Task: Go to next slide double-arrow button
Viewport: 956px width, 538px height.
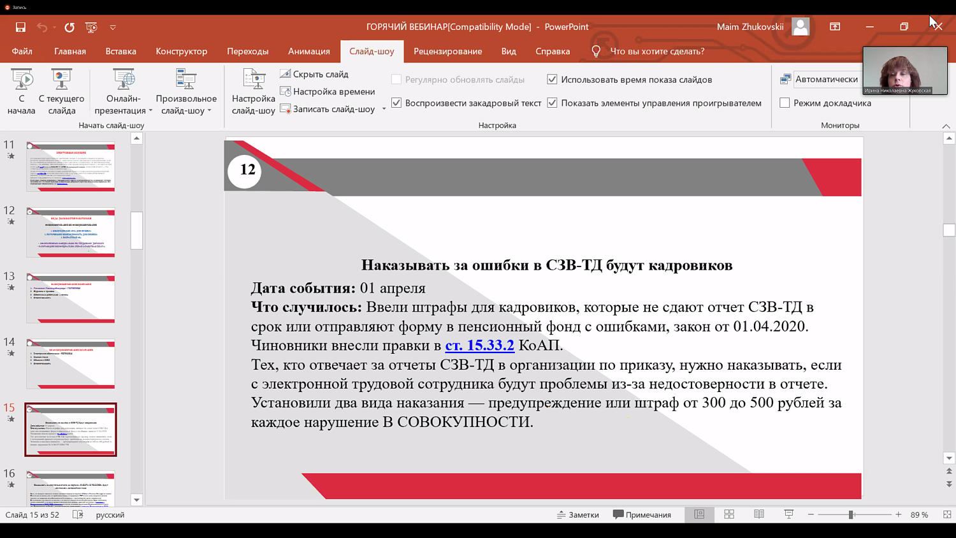Action: click(x=949, y=484)
